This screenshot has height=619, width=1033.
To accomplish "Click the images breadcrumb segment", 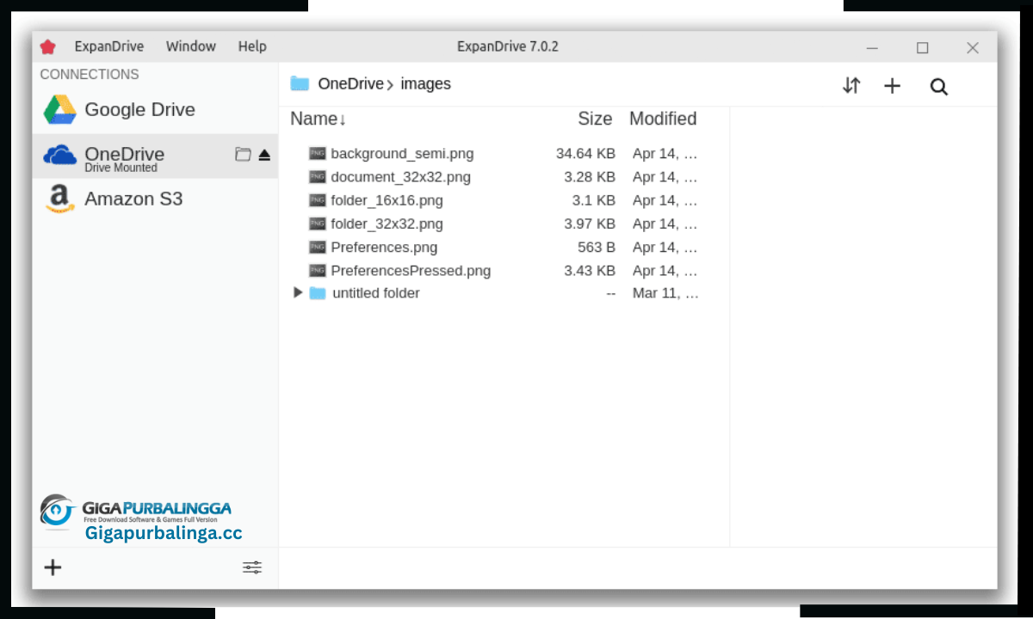I will (425, 84).
